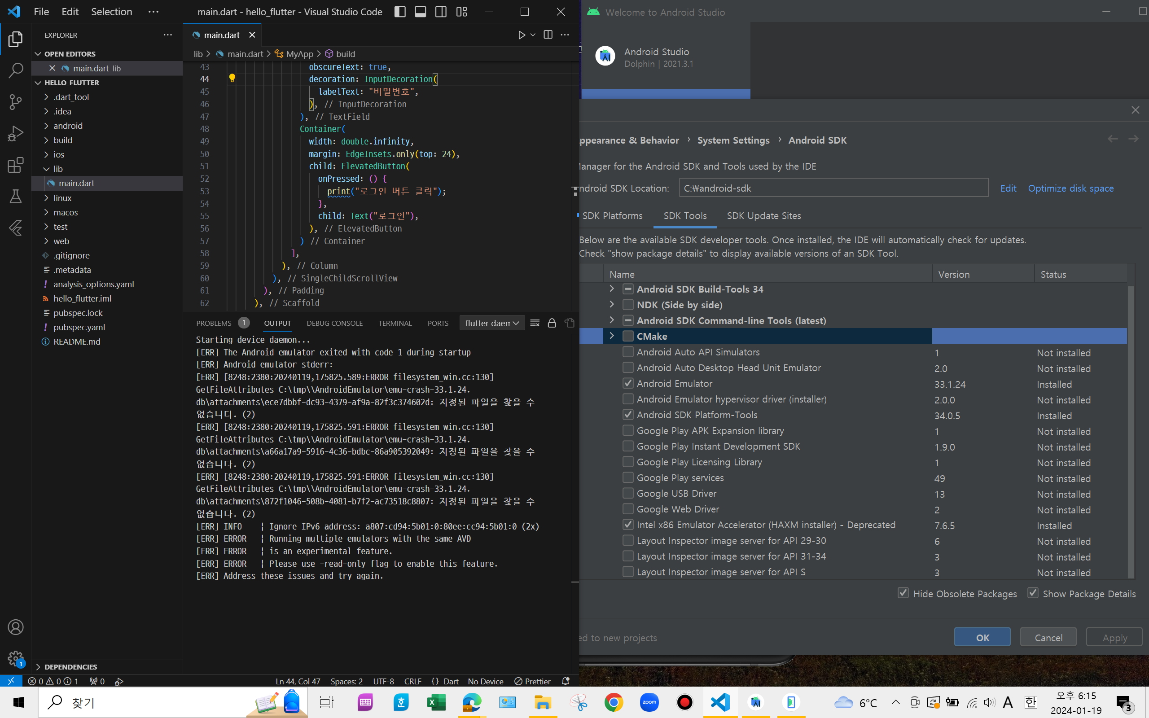This screenshot has height=718, width=1149.
Task: Toggle the primary side bar layout icon
Action: pyautogui.click(x=400, y=12)
